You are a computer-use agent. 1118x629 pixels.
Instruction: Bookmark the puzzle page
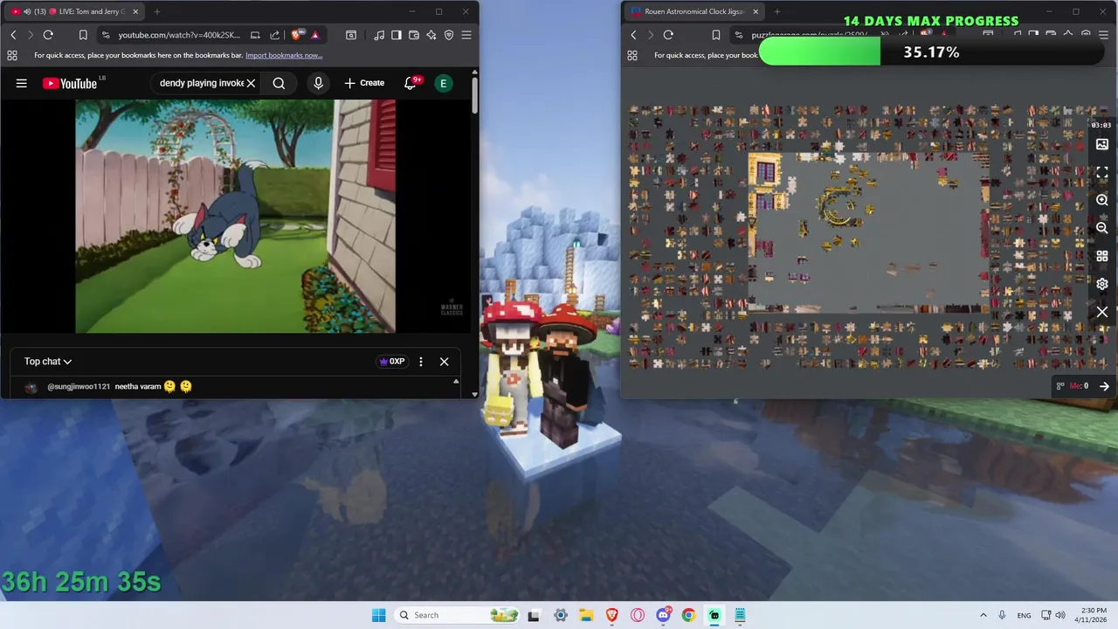click(x=715, y=35)
